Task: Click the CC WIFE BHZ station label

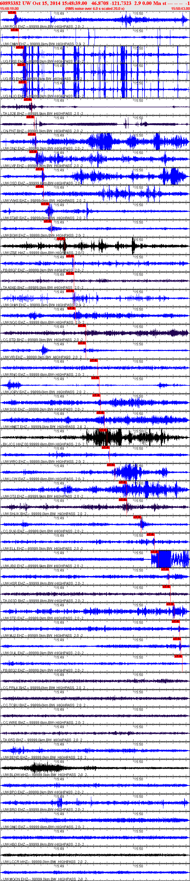Action: point(14,722)
